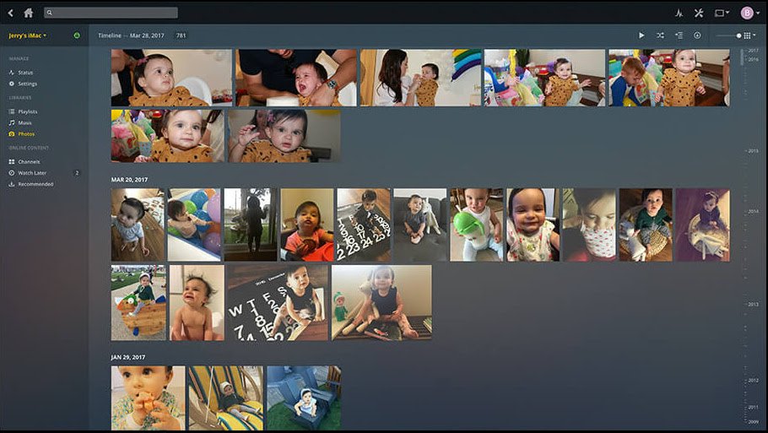
Task: Open the purple-tinted baby photo
Action: 703,225
